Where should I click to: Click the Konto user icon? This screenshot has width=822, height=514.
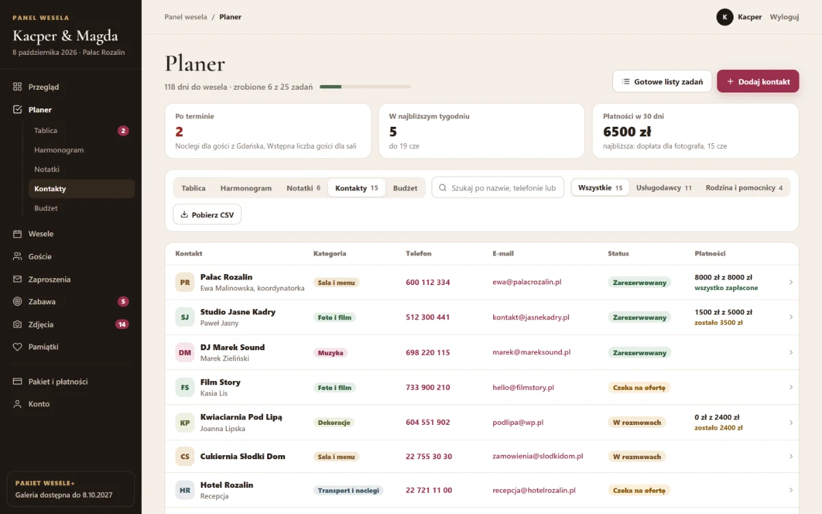pos(17,404)
